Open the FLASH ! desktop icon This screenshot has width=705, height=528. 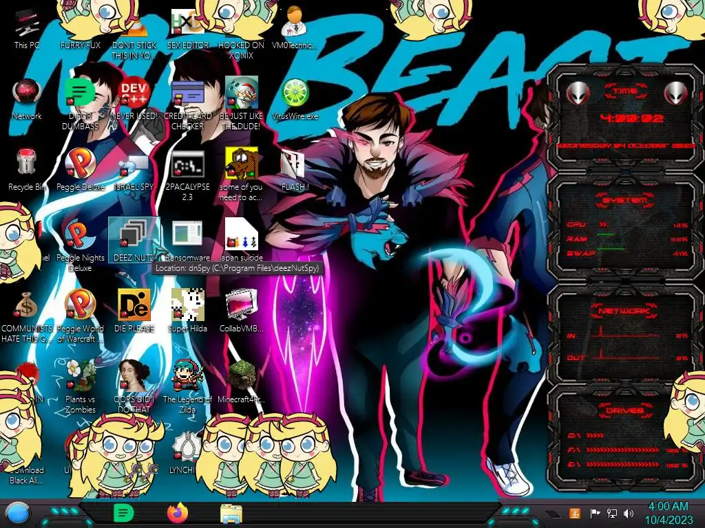point(295,170)
